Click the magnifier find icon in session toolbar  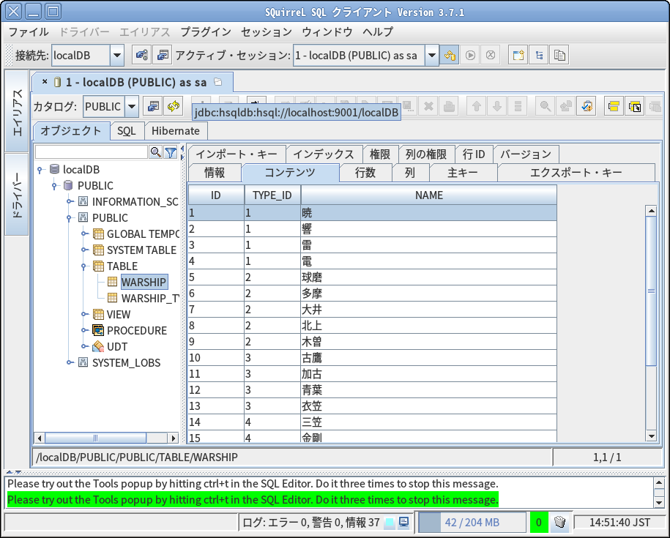click(546, 106)
